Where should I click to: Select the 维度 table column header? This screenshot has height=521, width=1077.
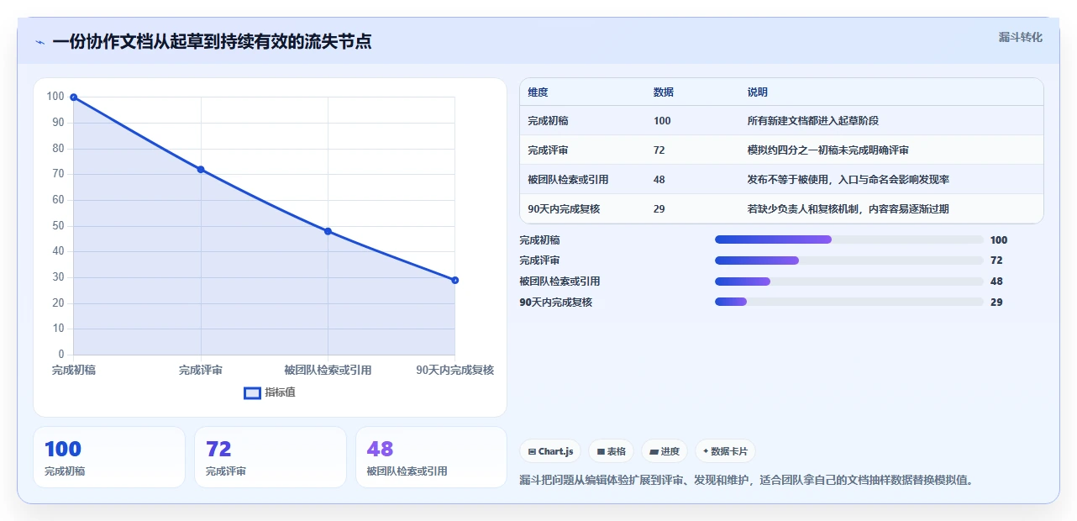[538, 92]
